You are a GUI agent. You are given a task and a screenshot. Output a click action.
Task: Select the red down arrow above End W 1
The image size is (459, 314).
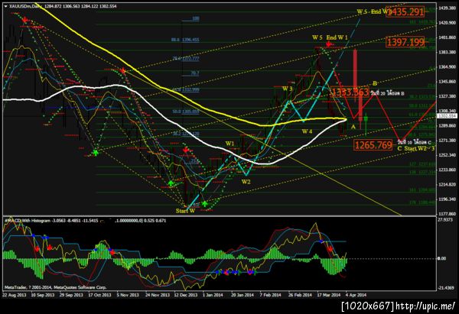pos(329,44)
